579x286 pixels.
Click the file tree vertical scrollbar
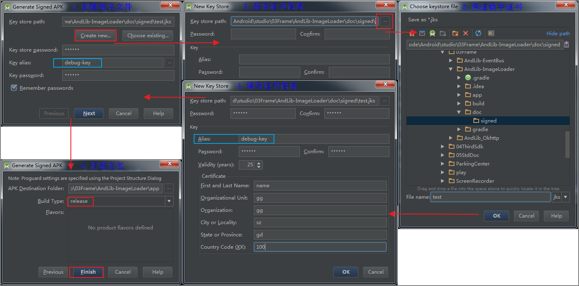(x=567, y=144)
